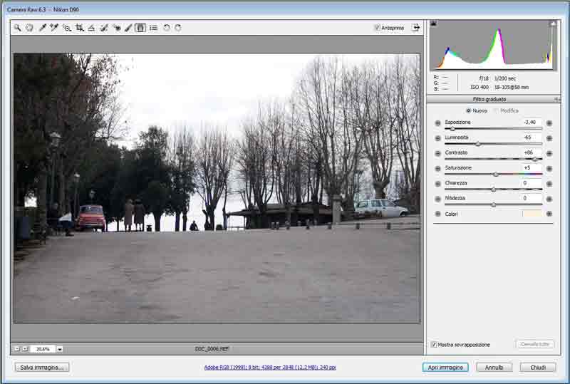This screenshot has height=384, width=570.
Task: Activate the Crop tool
Action: [79, 28]
